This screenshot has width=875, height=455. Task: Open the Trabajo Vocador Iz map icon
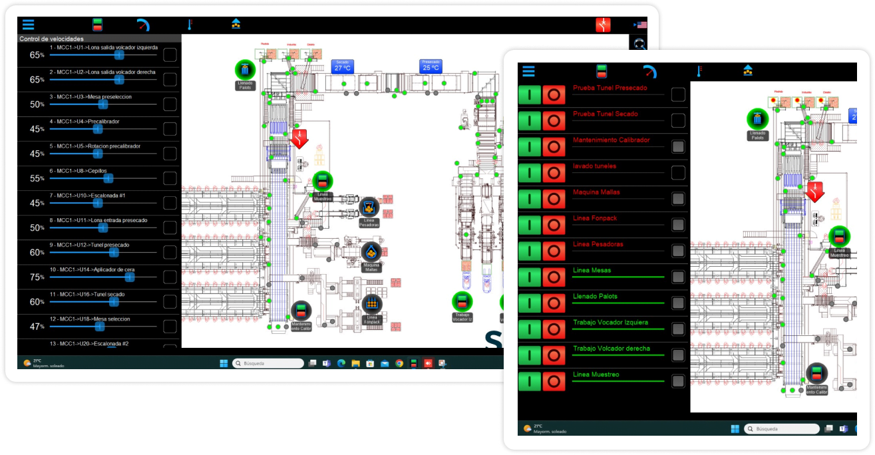pos(462,301)
